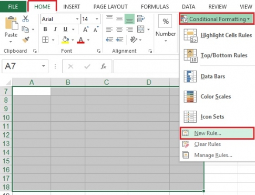This screenshot has height=195, width=255.
Task: Click the percent Number format icon
Action: [165, 21]
